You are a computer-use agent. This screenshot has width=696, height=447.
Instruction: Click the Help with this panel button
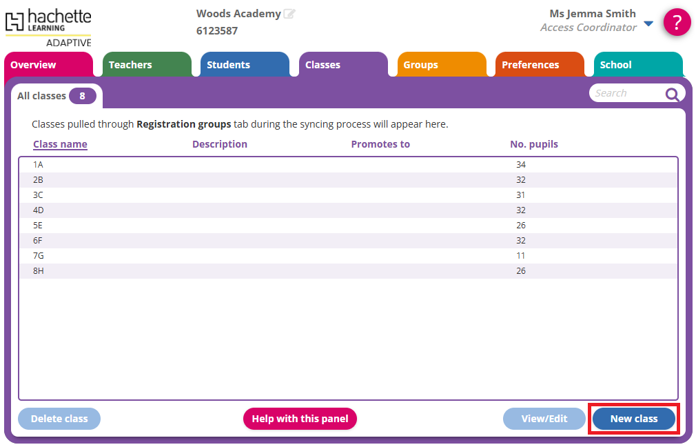(300, 419)
